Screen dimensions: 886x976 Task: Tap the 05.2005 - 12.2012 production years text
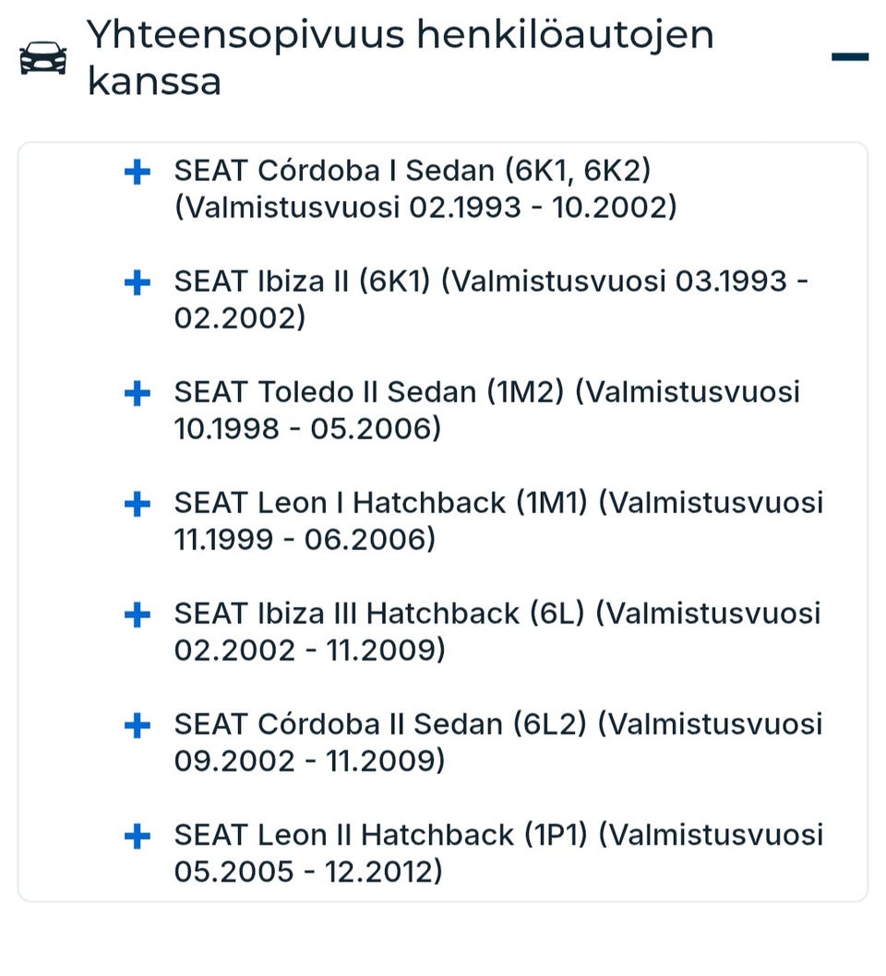[308, 872]
